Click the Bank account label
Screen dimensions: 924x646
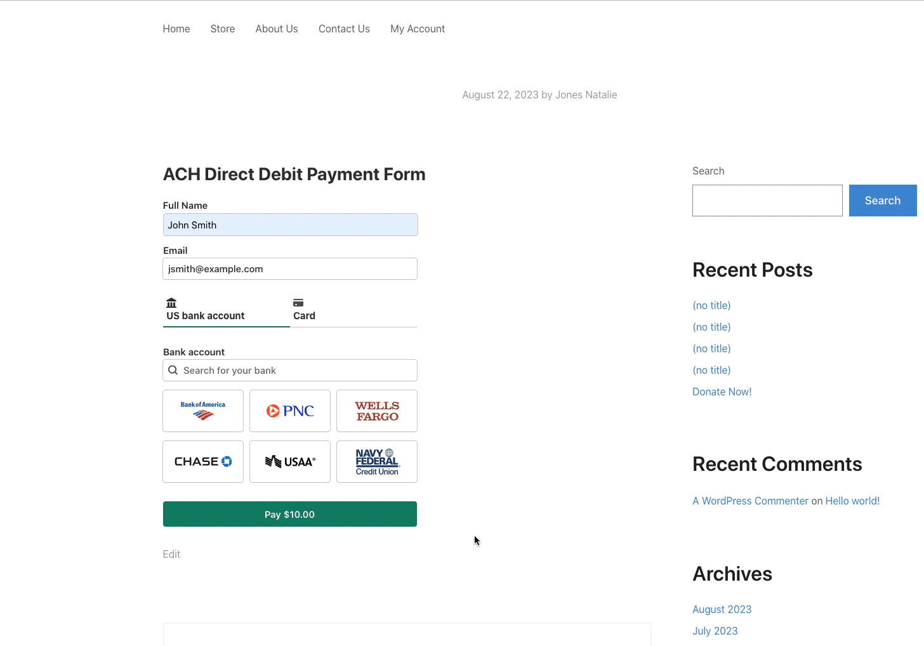194,352
